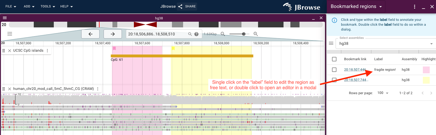Image resolution: width=436 pixels, height=135 pixels.
Task: Click the search magnifier icon in location box
Action: point(190,34)
